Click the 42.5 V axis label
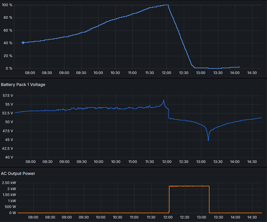267x222 pixels. point(8,149)
